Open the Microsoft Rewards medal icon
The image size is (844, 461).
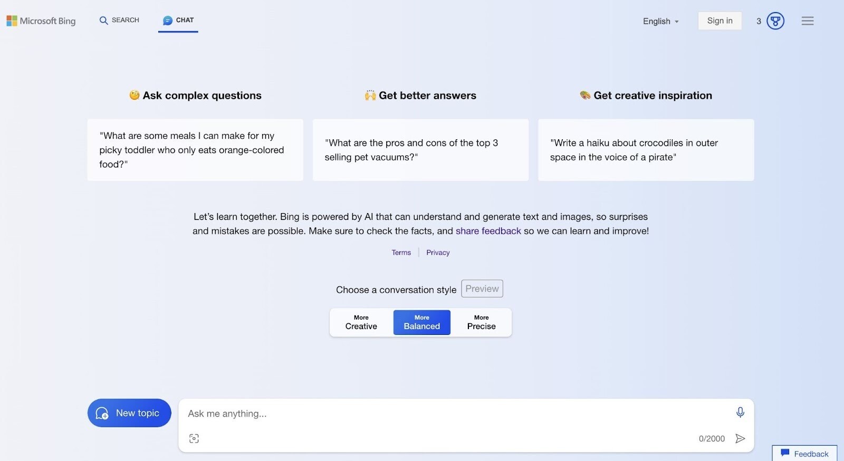(x=773, y=21)
